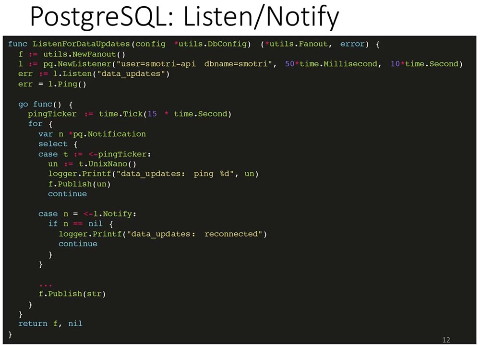Click the 'f.Publish(un)' call
The image size is (480, 345).
pyautogui.click(x=79, y=184)
